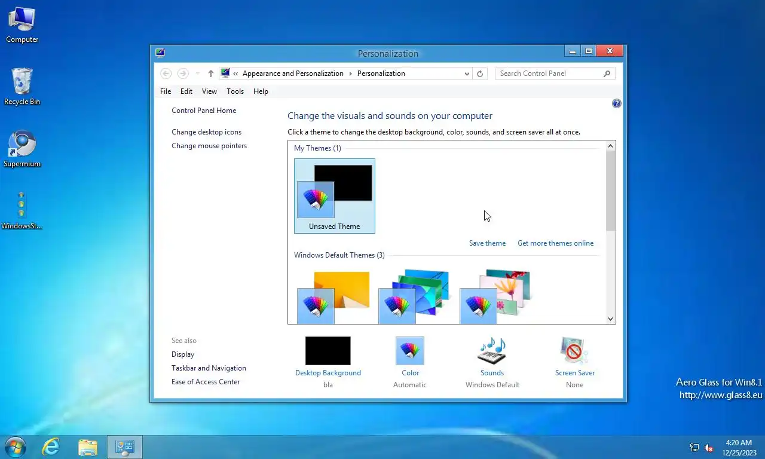Open the Screen Saver icon
The width and height of the screenshot is (765, 459).
[x=574, y=350]
